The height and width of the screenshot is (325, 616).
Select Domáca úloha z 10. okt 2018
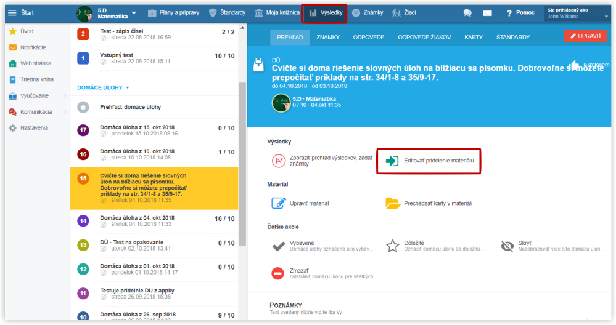point(154,154)
